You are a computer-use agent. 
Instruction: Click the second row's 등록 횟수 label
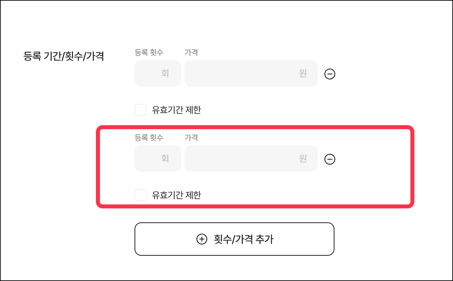149,137
